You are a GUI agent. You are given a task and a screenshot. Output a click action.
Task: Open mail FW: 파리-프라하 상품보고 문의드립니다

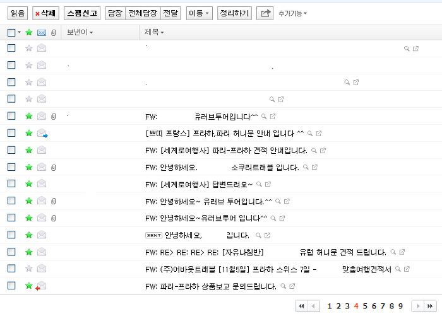pyautogui.click(x=210, y=286)
